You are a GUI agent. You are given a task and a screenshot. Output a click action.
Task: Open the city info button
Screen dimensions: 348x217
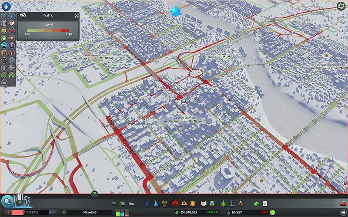pos(64,212)
